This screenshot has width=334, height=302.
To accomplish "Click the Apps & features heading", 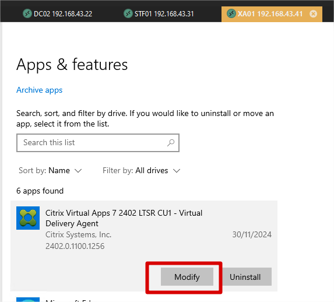I will (x=72, y=65).
